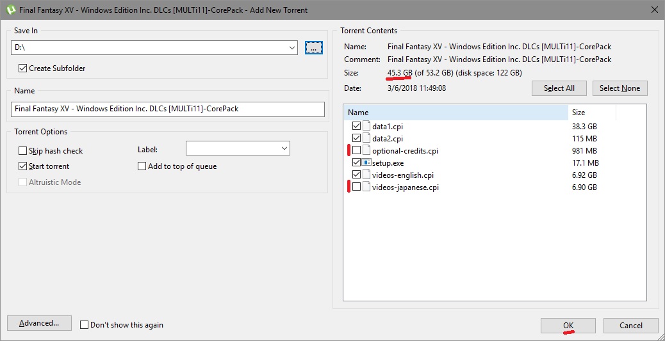Click the videos-japanese.cpi file icon
Image resolution: width=665 pixels, height=341 pixels.
coord(366,187)
